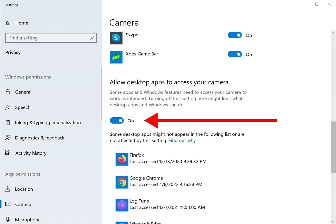Select the Inking & typing personalization clipboard icon
The height and width of the screenshot is (224, 336).
tap(8, 123)
